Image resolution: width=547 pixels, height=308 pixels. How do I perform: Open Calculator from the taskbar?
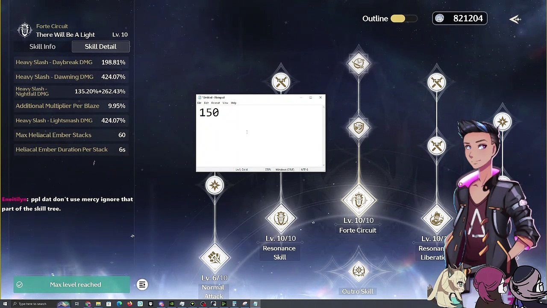(x=234, y=304)
